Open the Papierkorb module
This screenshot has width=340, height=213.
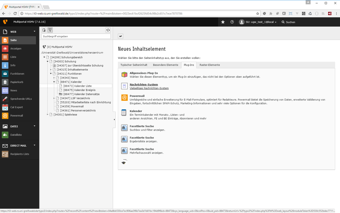17,82
